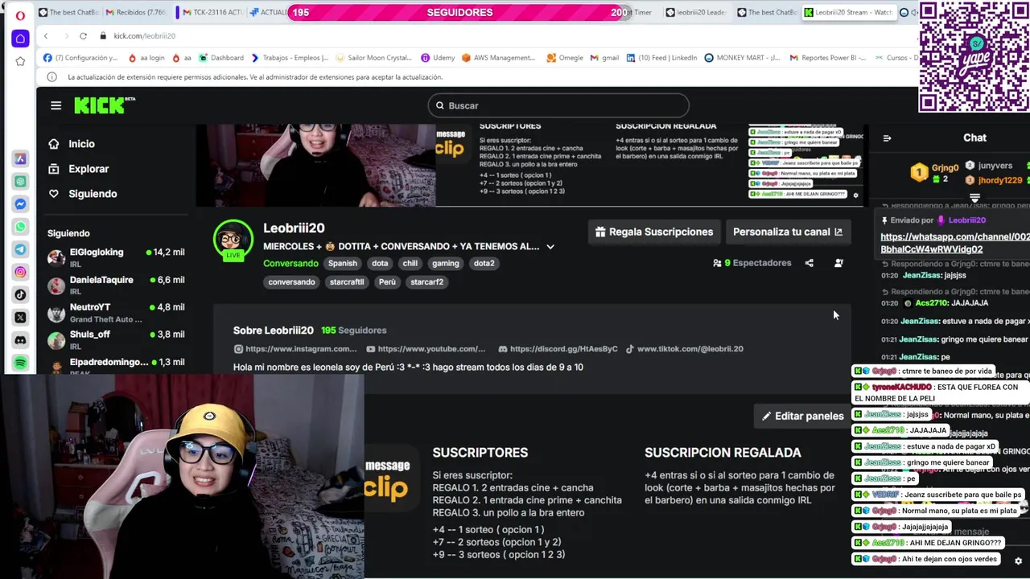
Task: Click the Opera home sidebar button
Action: (21, 39)
